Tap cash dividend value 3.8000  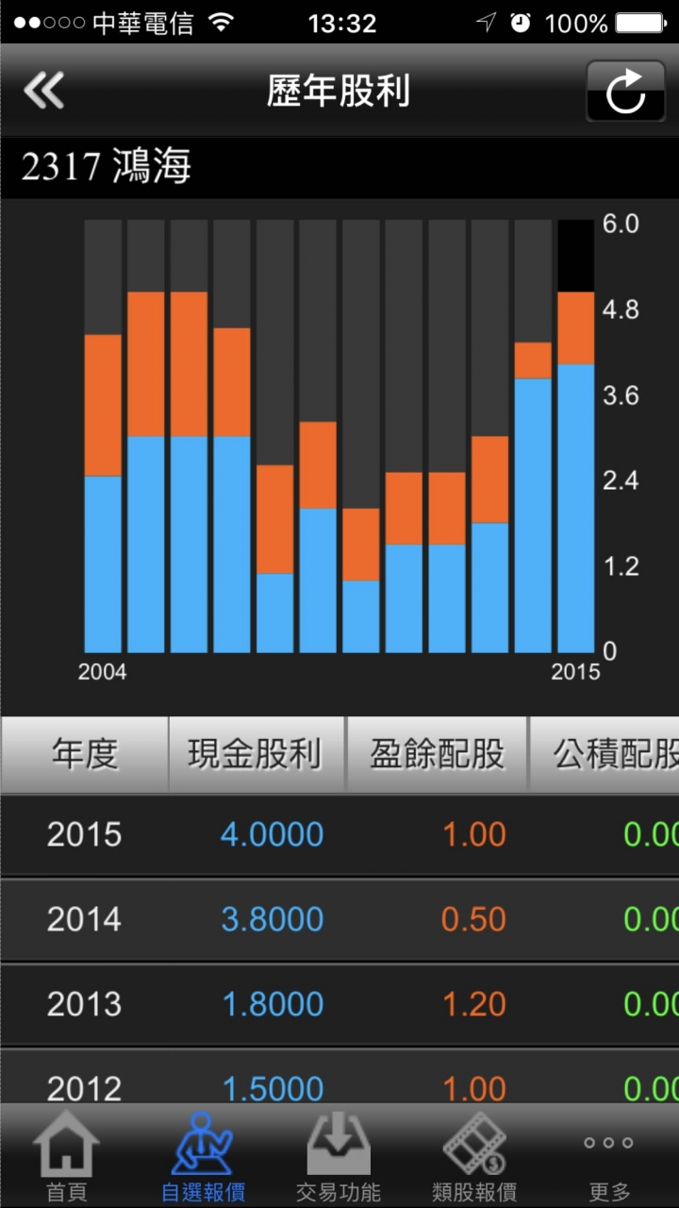(x=273, y=919)
